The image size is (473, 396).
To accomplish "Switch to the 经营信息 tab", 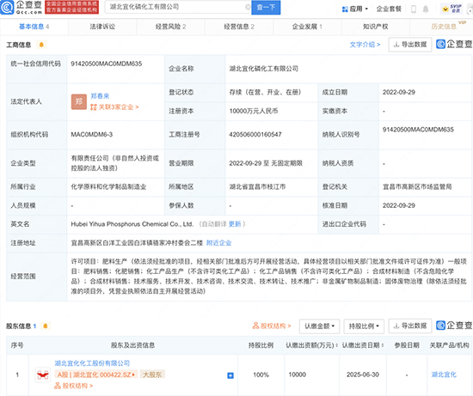I will [x=239, y=27].
